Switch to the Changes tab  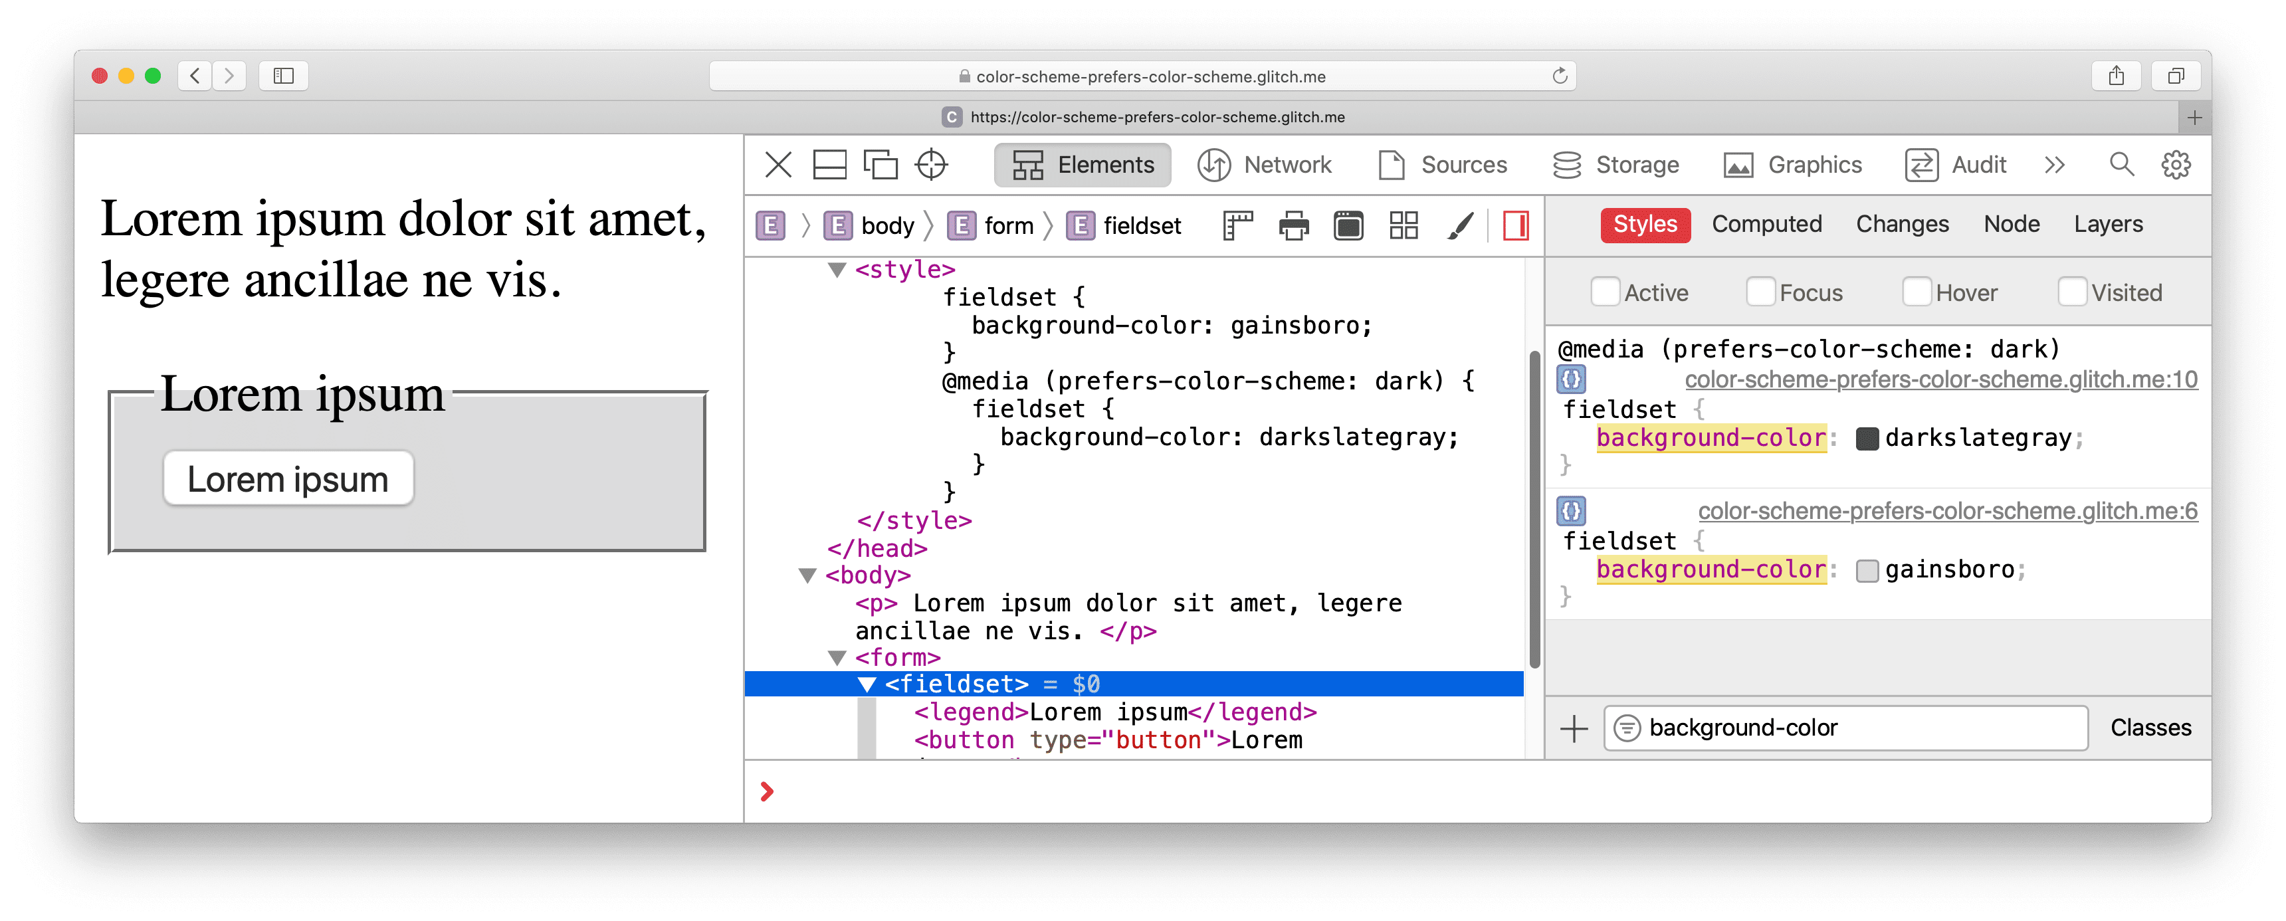tap(1900, 225)
